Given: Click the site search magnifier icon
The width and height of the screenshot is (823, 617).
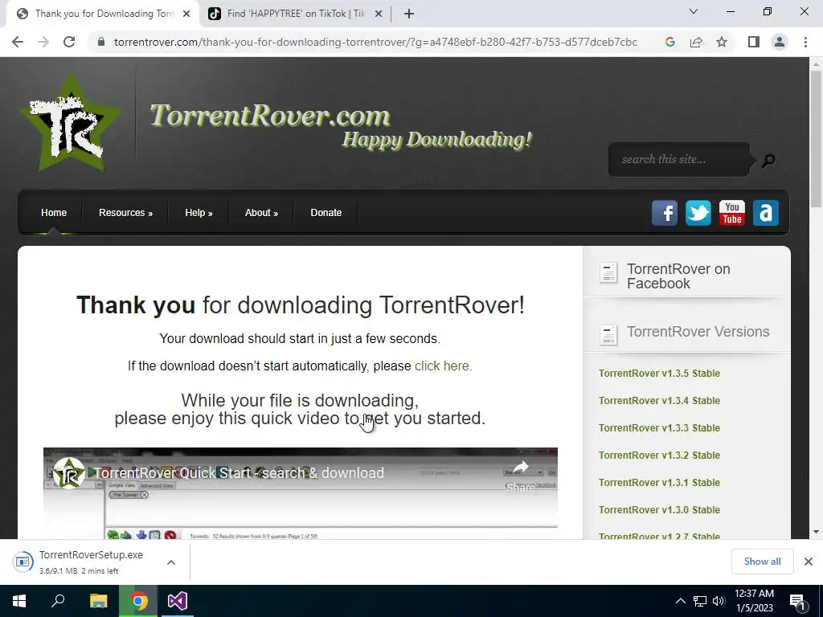Looking at the screenshot, I should [x=768, y=160].
